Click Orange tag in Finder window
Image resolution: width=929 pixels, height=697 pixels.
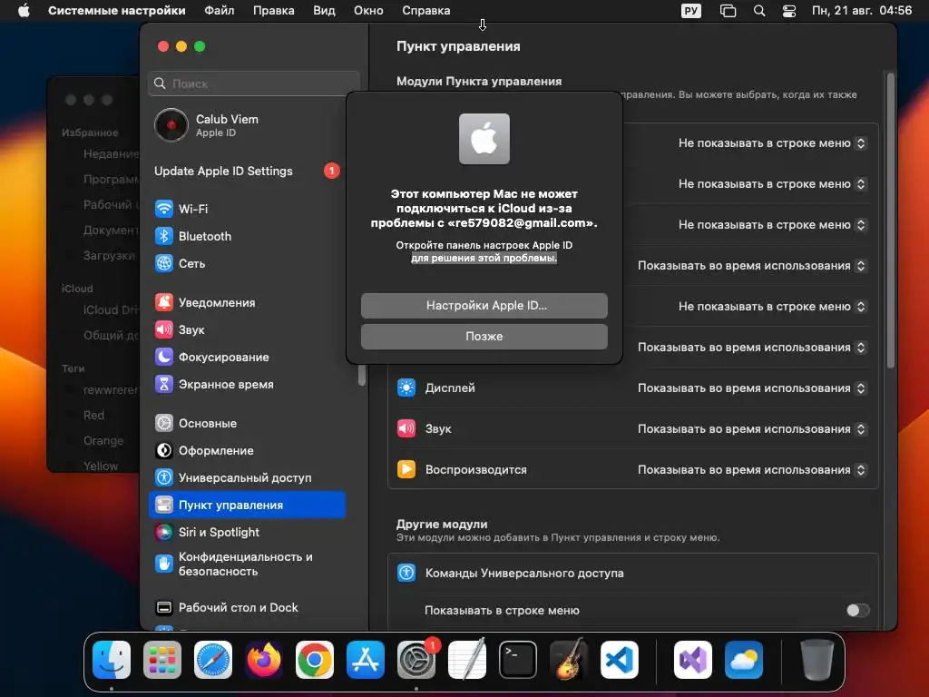103,440
